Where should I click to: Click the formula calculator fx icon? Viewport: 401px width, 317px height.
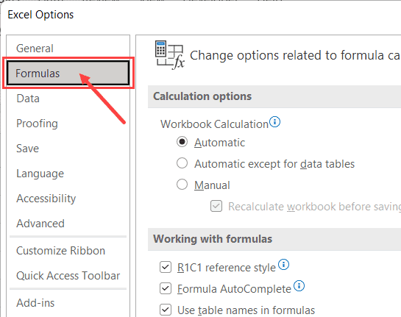[x=169, y=55]
